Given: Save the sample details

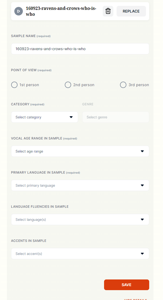Looking at the screenshot, I should click(x=127, y=285).
